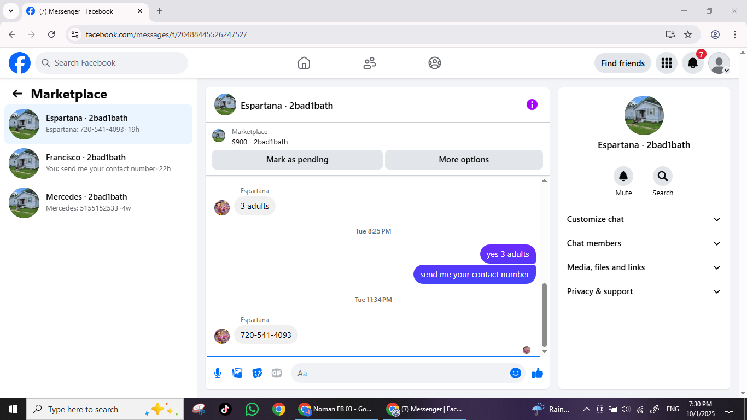Screen dimensions: 747x420
Task: Click the chat scrollbar up arrow
Action: tap(544, 180)
